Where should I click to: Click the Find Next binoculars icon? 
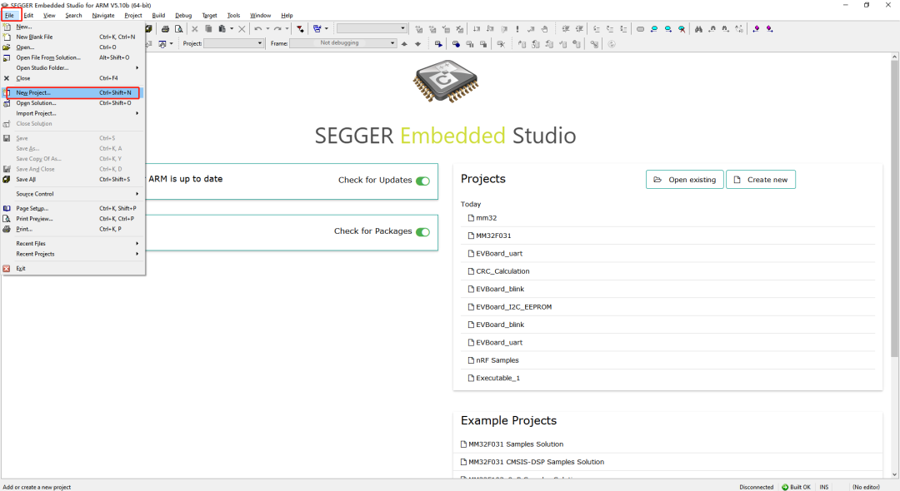(726, 28)
